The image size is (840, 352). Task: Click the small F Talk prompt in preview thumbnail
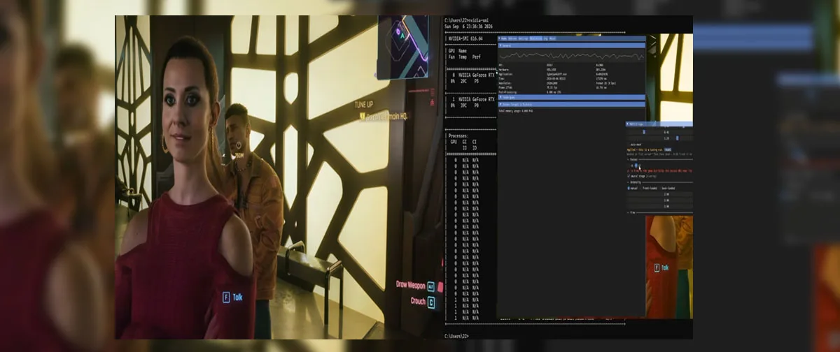pos(661,267)
